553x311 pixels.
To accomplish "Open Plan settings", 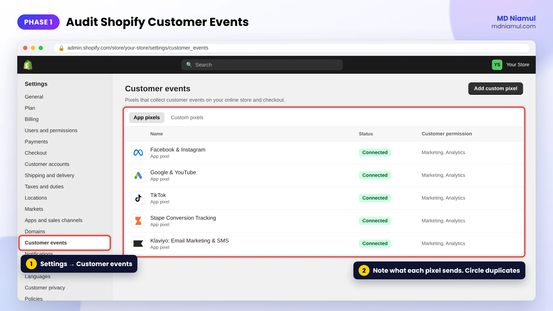I will coord(30,108).
